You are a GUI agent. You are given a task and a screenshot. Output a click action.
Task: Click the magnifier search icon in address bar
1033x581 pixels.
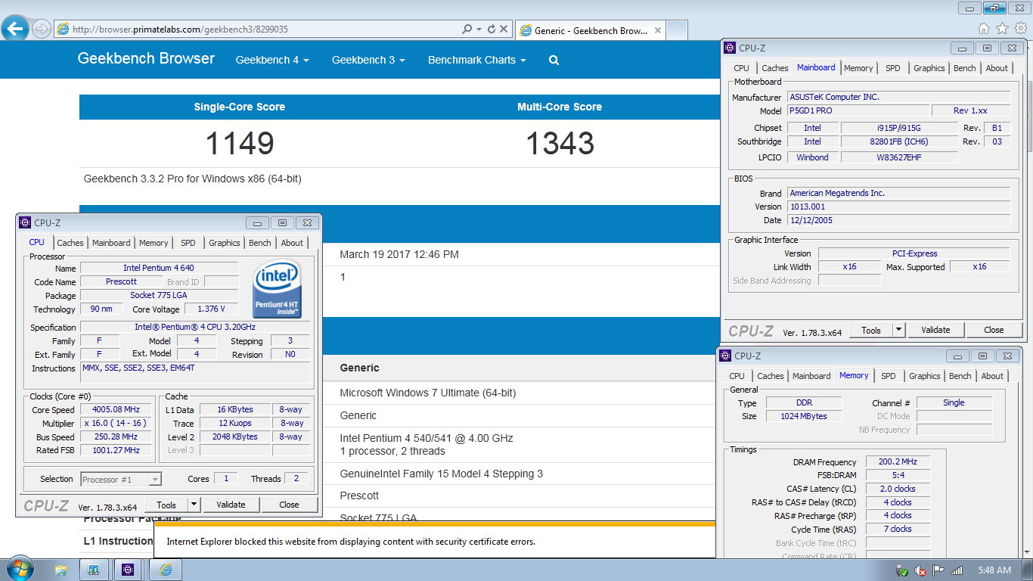point(467,30)
